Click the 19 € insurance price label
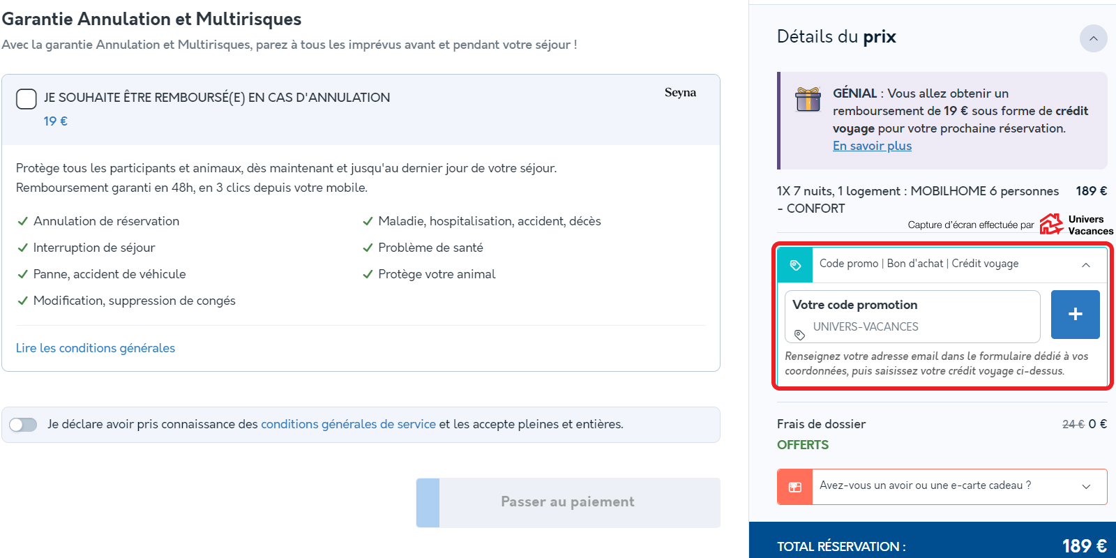This screenshot has width=1116, height=558. click(x=56, y=121)
